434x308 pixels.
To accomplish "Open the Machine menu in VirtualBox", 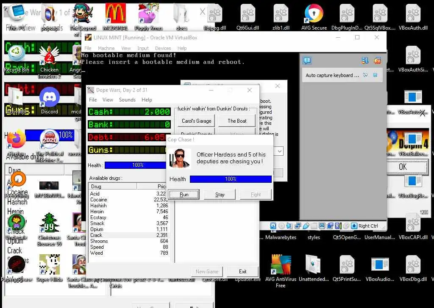I will (106, 48).
